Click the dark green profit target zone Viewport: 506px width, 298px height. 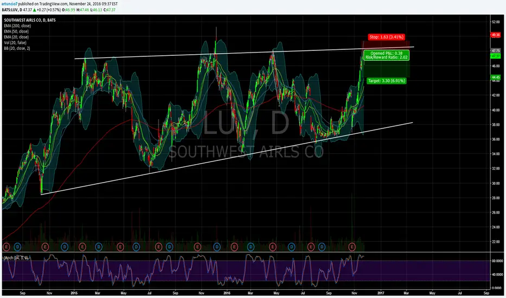[387, 69]
